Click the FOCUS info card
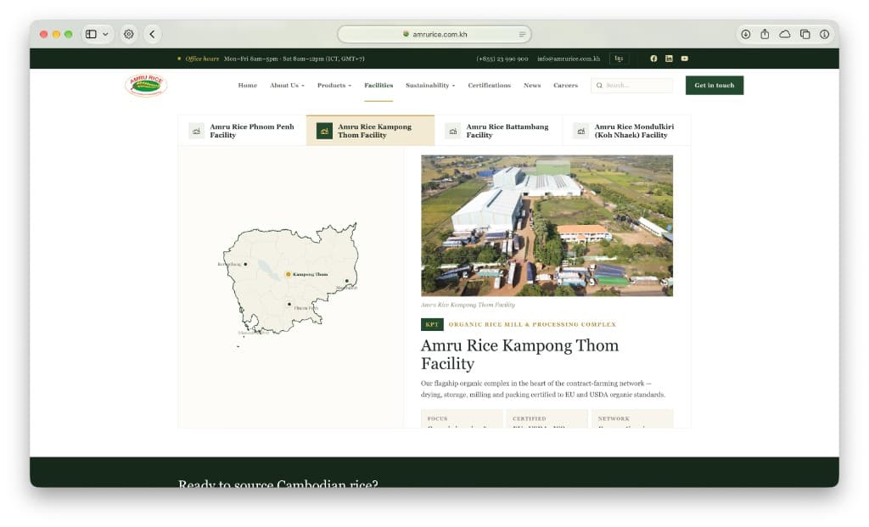Screen dimensions: 869x527 click(463, 419)
